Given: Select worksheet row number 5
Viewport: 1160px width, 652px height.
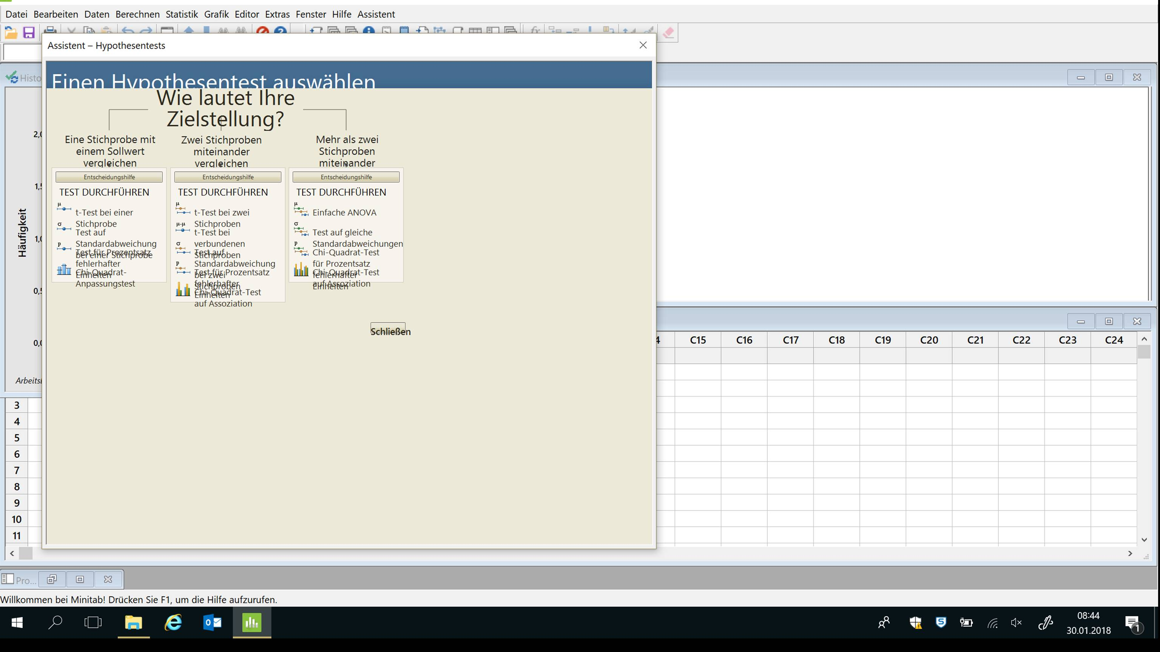Looking at the screenshot, I should pos(17,437).
